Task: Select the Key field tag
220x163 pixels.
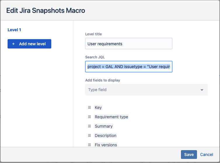Action: coord(98,107)
